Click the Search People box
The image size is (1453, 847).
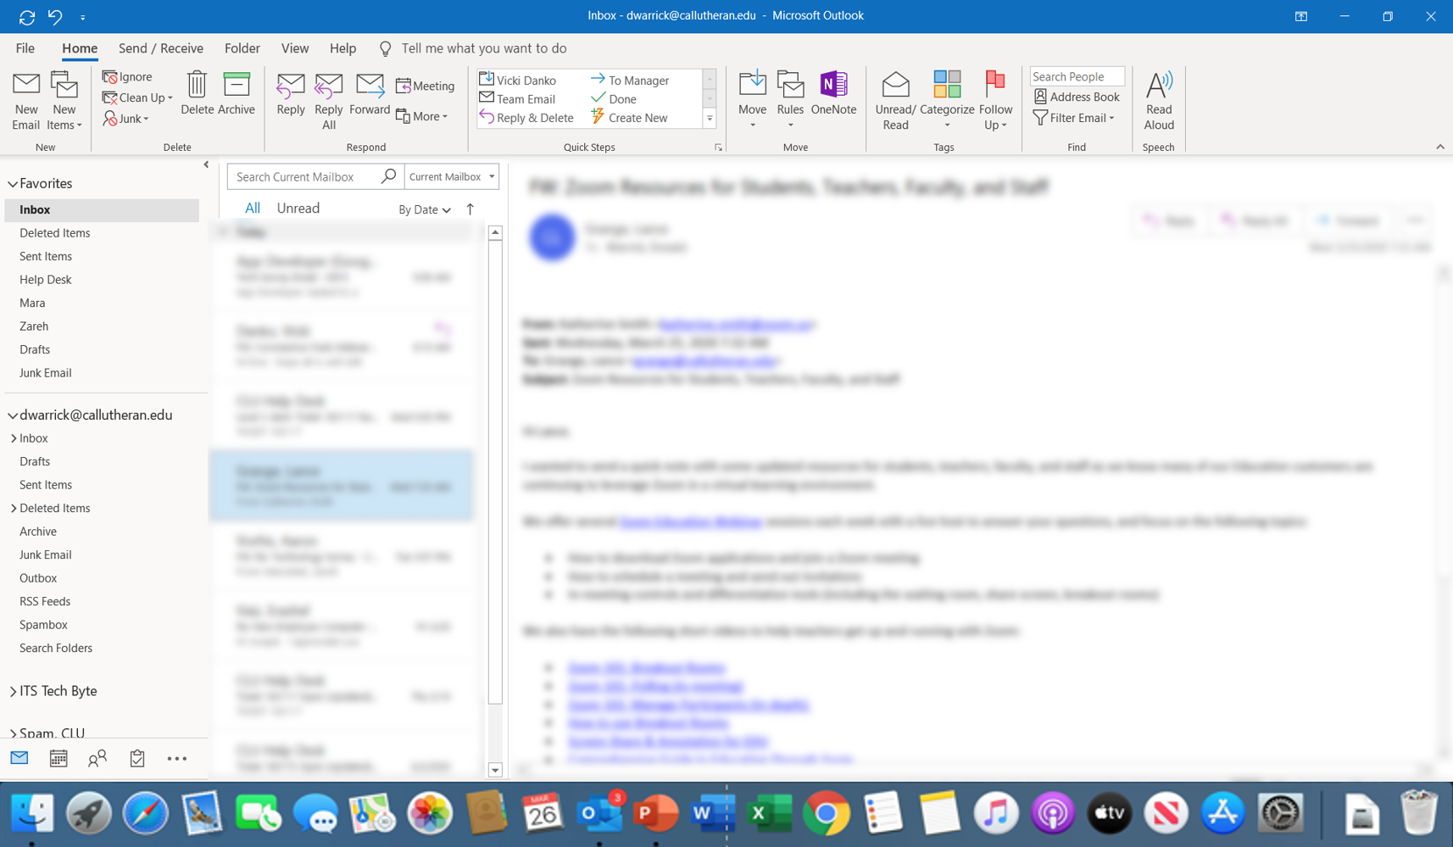1077,76
